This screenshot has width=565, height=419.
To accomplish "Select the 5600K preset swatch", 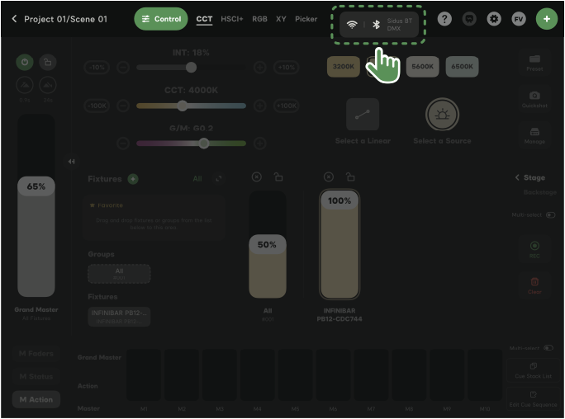I will (423, 67).
